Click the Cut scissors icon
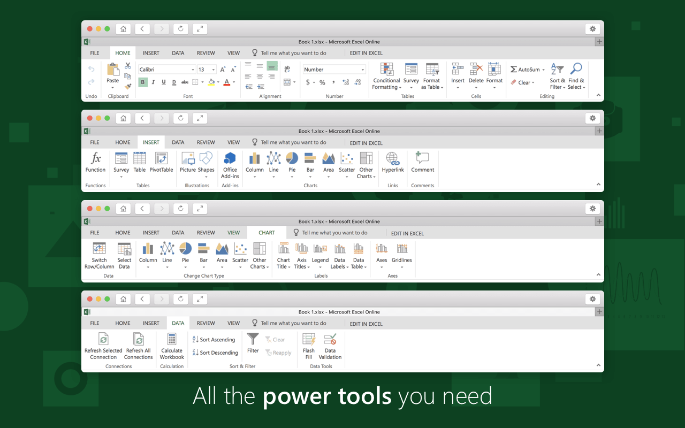Image resolution: width=685 pixels, height=428 pixels. 128,65
